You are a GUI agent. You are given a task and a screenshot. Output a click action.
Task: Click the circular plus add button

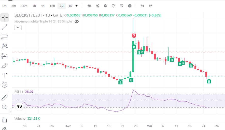tap(130, 6)
